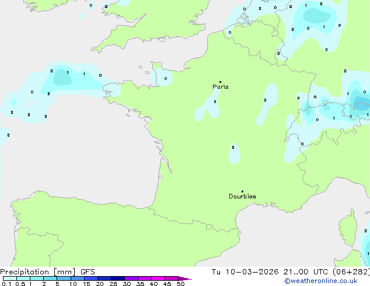Click the Dourbies city label
This screenshot has height=286, width=370.
(242, 196)
